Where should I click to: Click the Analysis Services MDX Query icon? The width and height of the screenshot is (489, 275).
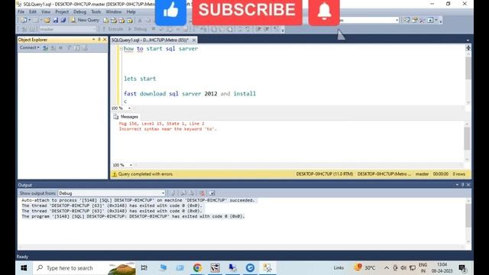pos(114,21)
